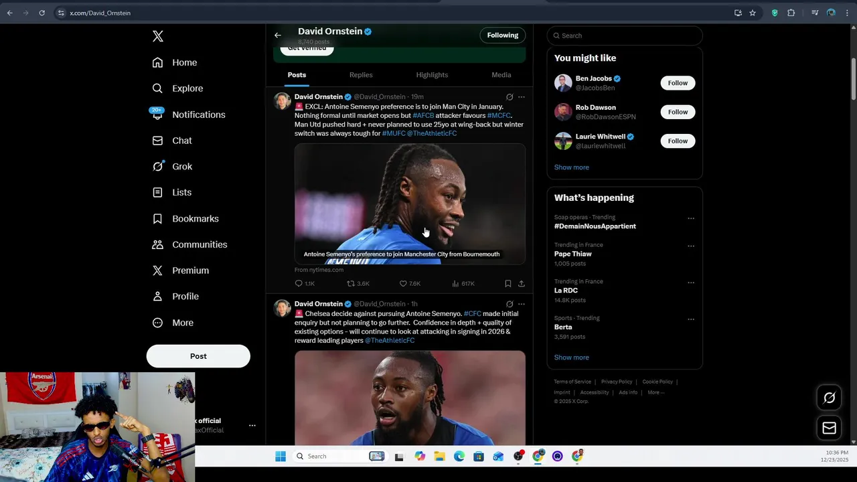Reply to the Man City post

pyautogui.click(x=305, y=284)
